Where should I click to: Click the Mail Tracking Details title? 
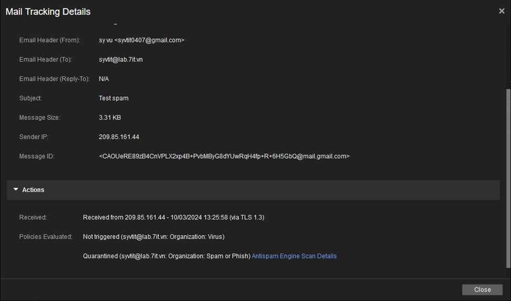coord(48,12)
